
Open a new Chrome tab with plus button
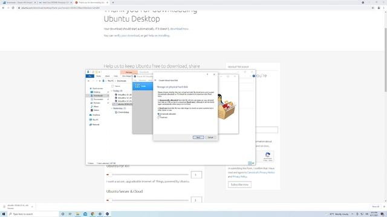(x=113, y=2)
